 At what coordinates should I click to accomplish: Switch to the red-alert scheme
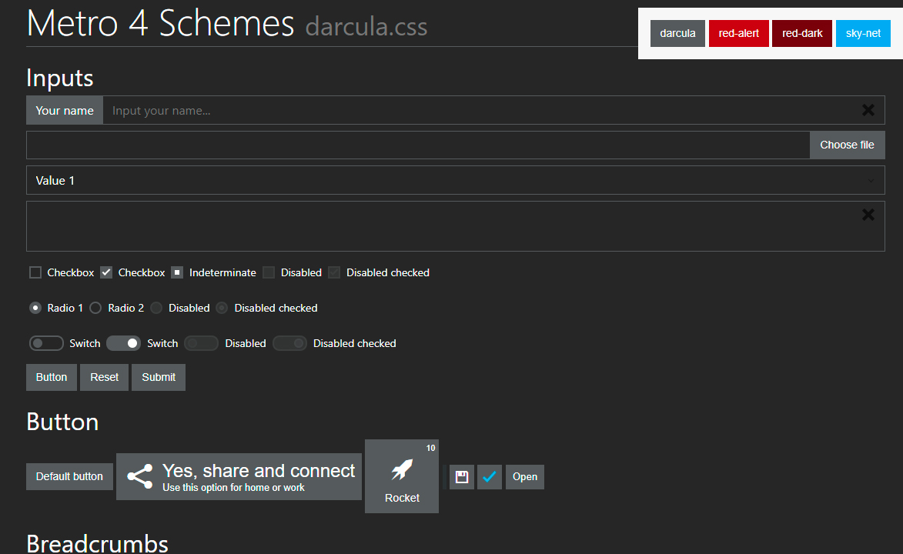pos(738,33)
